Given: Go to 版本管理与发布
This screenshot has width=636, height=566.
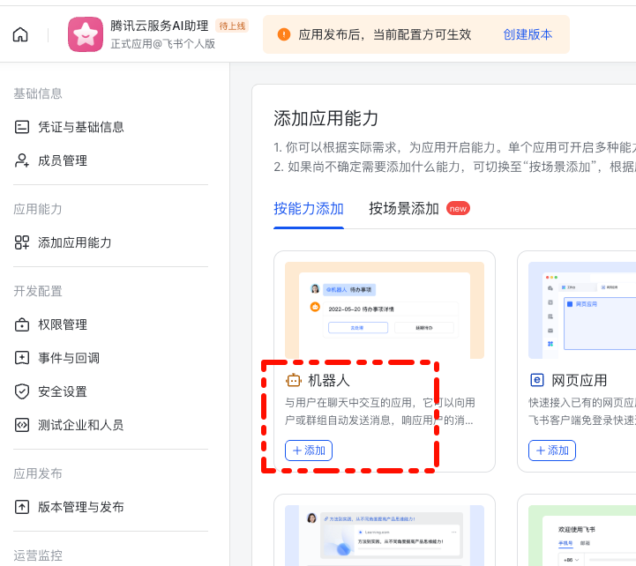Looking at the screenshot, I should point(80,507).
